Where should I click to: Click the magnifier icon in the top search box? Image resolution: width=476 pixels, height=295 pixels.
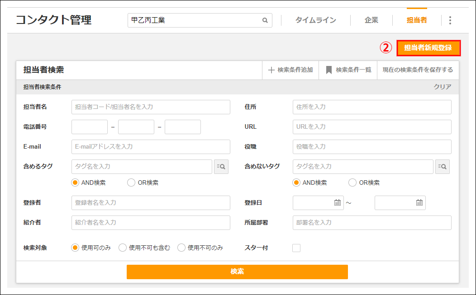pyautogui.click(x=265, y=20)
